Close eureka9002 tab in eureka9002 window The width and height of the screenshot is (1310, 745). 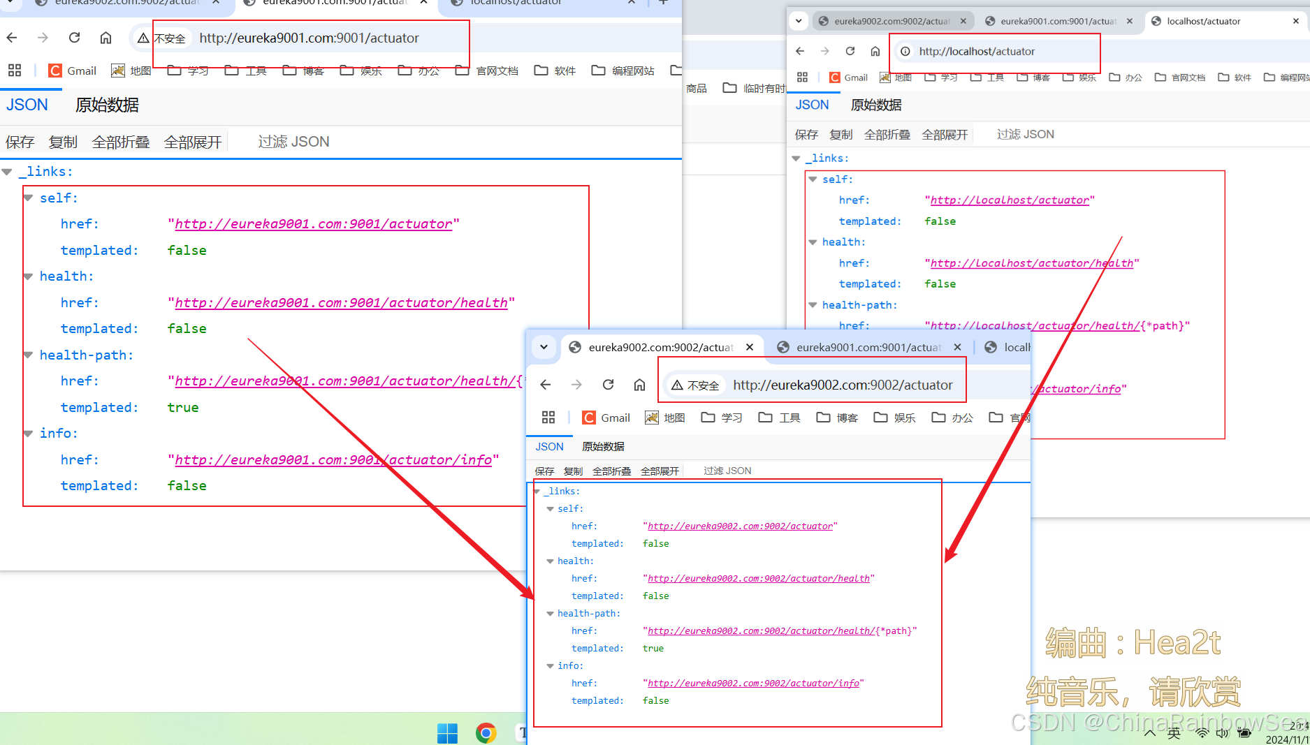tap(750, 347)
